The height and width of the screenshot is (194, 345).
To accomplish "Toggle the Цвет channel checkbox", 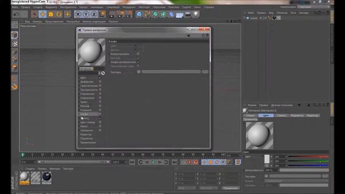I will coord(100,78).
